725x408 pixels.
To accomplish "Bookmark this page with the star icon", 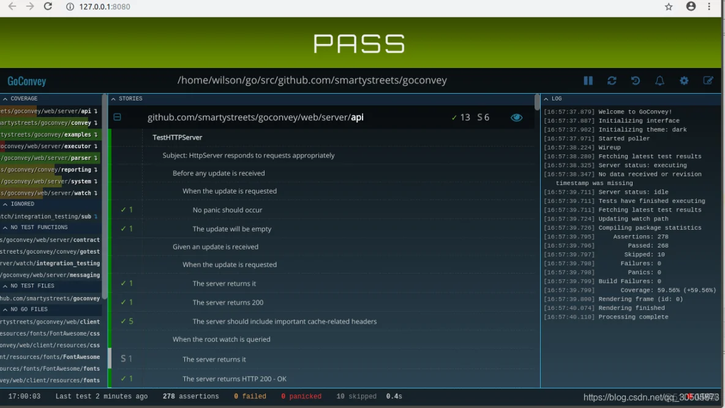I will point(669,7).
